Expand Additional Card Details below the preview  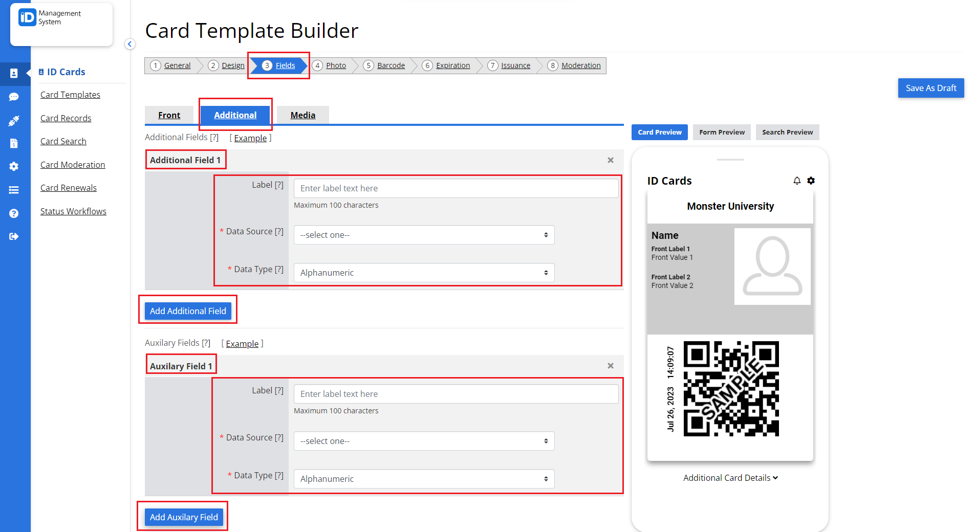coord(730,477)
